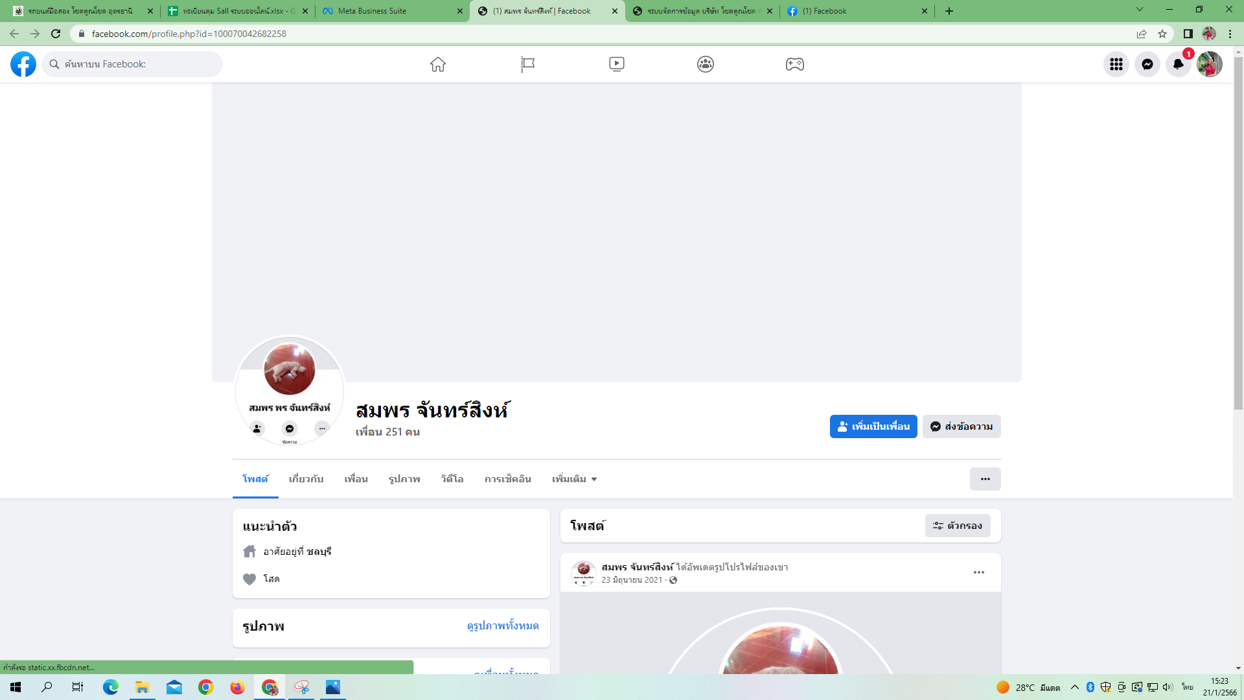Switch to the รูปภาพ tab
Image resolution: width=1244 pixels, height=700 pixels.
point(404,479)
